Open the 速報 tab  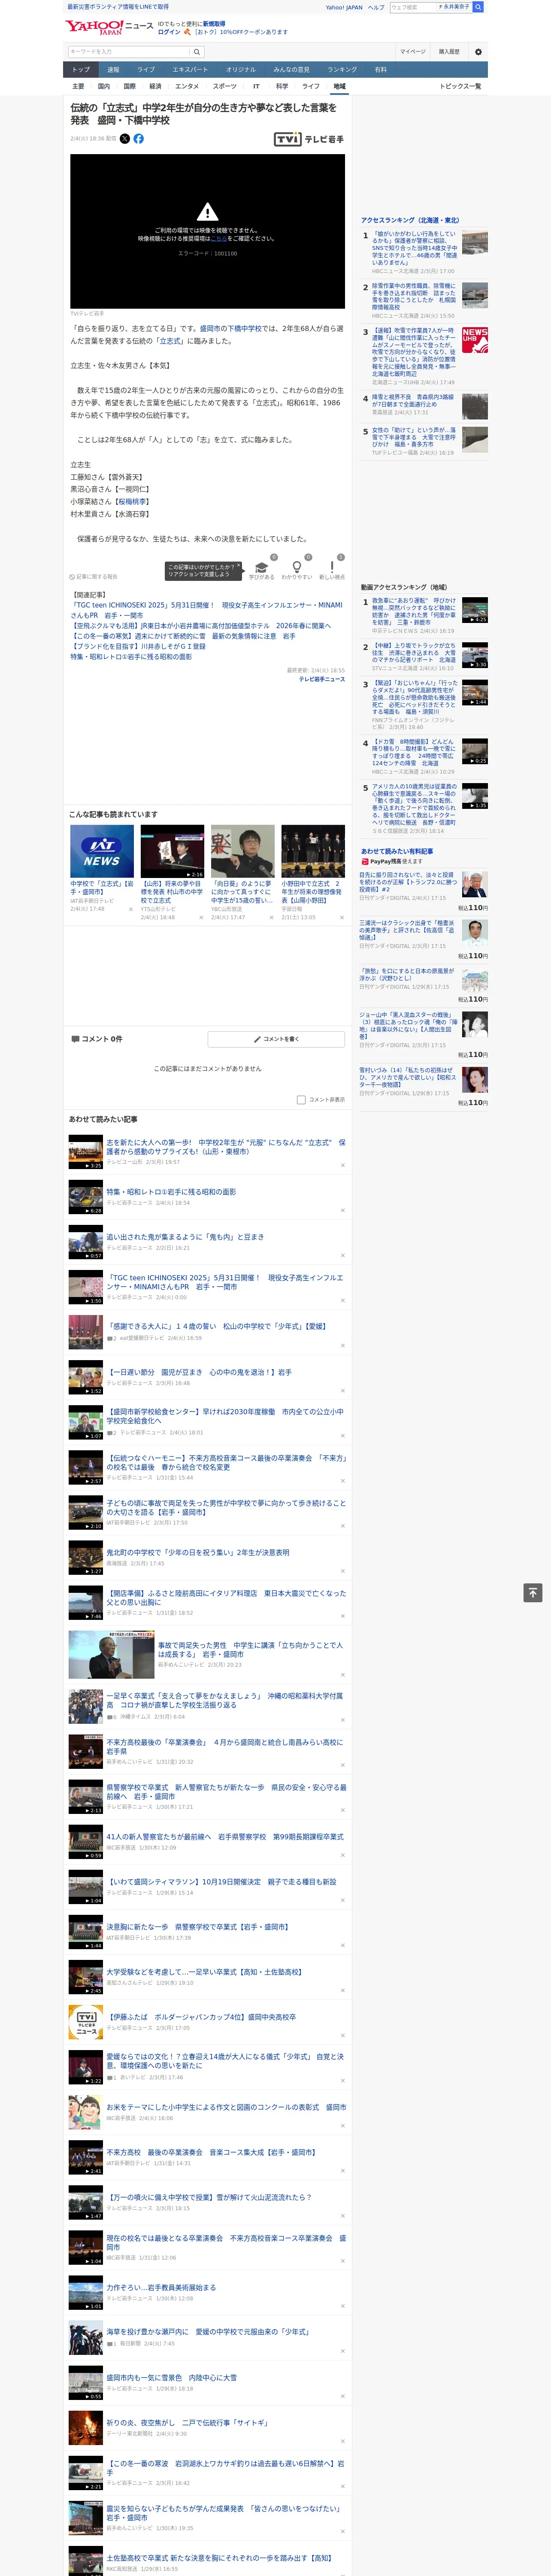(113, 70)
